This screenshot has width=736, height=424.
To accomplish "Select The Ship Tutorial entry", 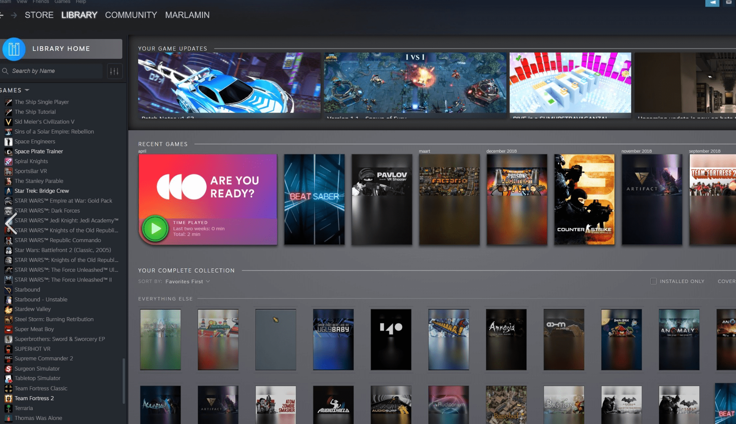I will (x=35, y=112).
